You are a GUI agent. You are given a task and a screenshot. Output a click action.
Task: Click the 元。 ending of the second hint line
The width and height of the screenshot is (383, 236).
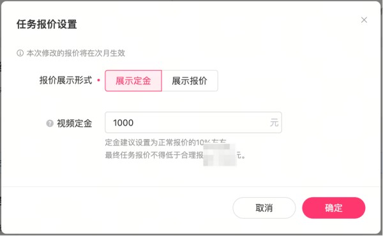pos(241,155)
